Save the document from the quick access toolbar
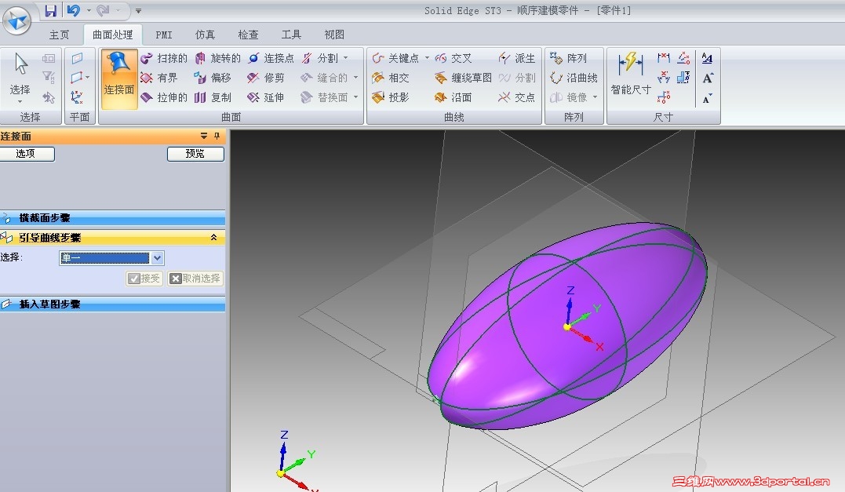The image size is (845, 492). [51, 10]
